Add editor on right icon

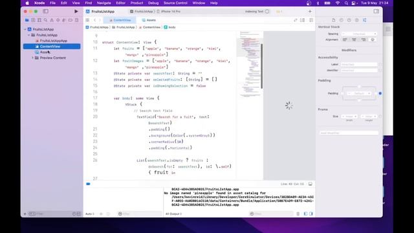click(311, 20)
